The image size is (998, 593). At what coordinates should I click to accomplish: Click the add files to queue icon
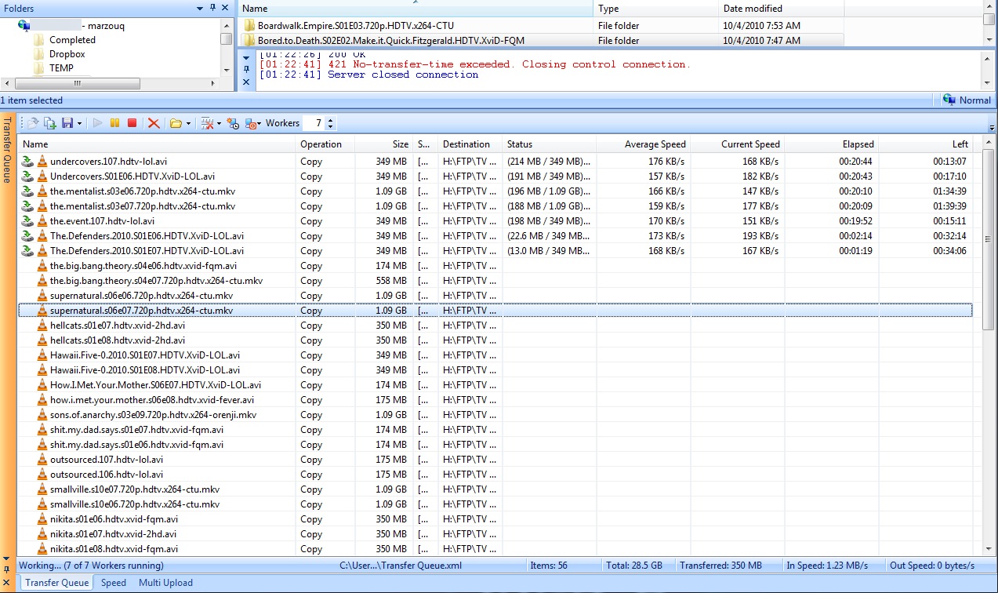(x=49, y=123)
